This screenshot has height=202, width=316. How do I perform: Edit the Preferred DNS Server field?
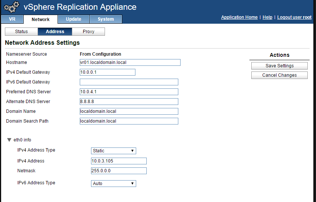pyautogui.click(x=129, y=92)
